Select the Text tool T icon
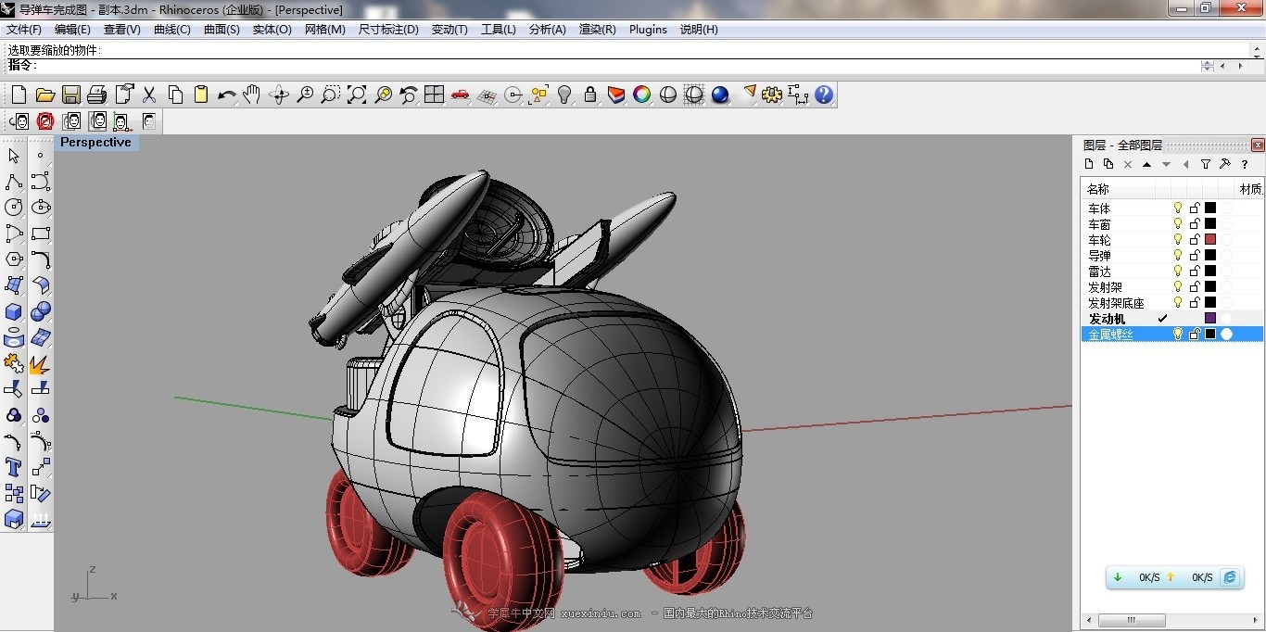Image resolution: width=1266 pixels, height=632 pixels. tap(14, 467)
